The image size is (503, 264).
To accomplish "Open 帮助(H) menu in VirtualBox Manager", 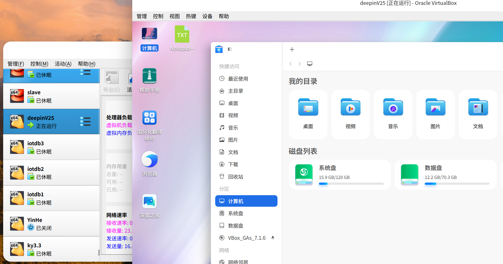I will point(87,64).
